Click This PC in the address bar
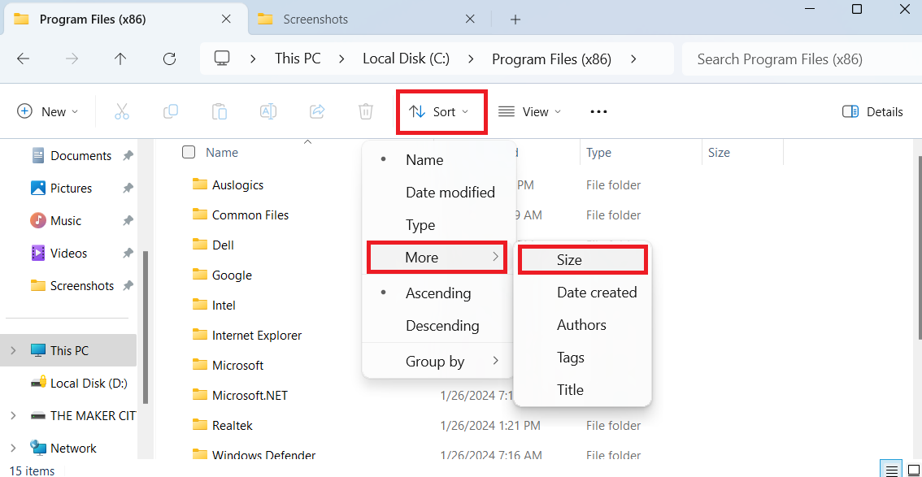The width and height of the screenshot is (922, 477). click(298, 59)
